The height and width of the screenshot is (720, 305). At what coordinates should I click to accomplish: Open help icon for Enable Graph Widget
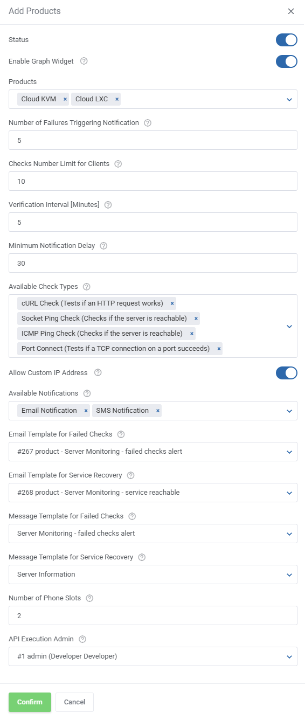(84, 61)
